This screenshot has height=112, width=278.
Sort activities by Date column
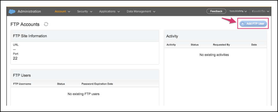coord(254,45)
